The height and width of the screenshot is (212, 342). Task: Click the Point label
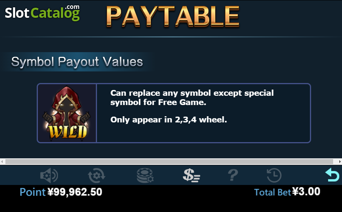pyautogui.click(x=33, y=192)
